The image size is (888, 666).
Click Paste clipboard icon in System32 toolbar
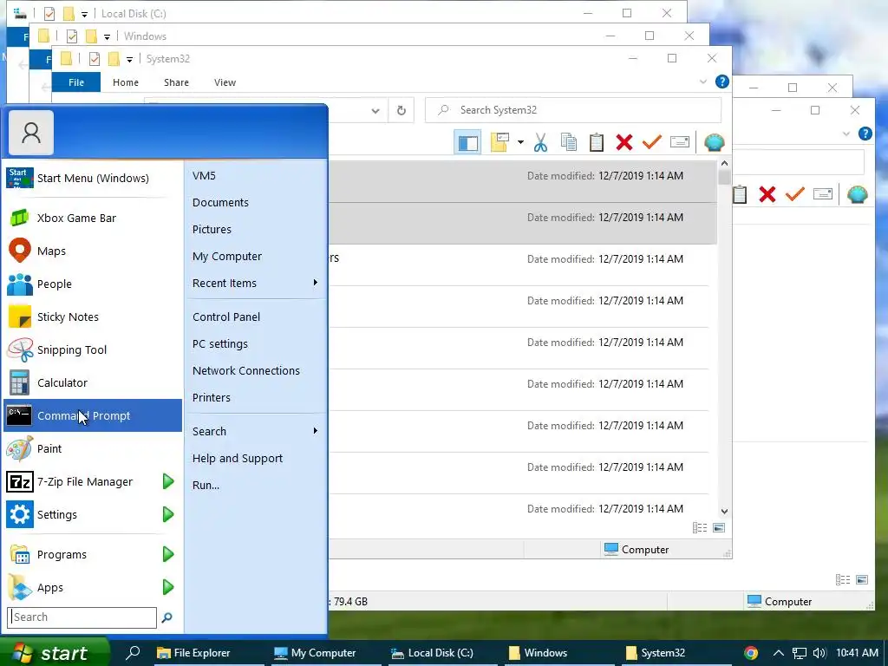(597, 142)
